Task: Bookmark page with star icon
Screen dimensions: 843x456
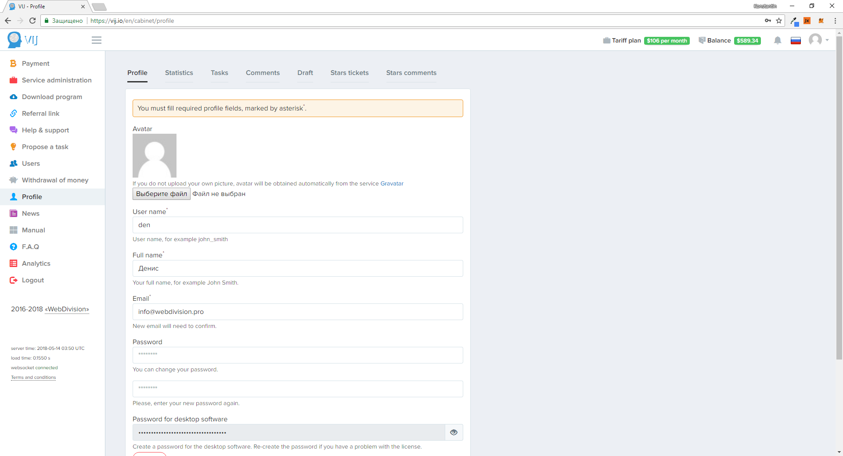Action: [779, 21]
